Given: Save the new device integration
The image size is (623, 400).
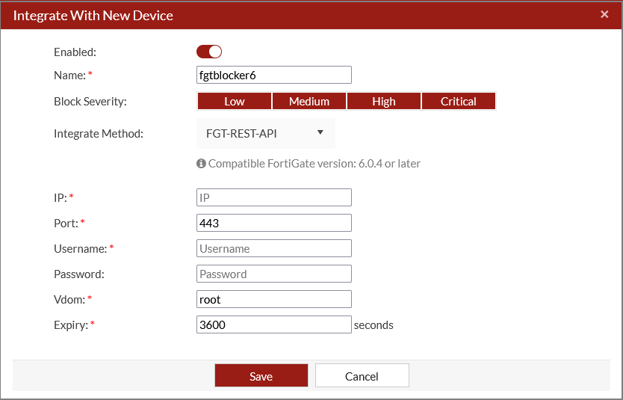Looking at the screenshot, I should (x=261, y=376).
